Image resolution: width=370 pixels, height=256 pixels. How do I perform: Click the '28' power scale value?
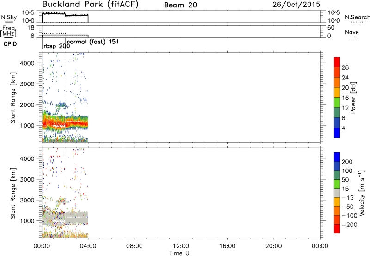[345, 67]
